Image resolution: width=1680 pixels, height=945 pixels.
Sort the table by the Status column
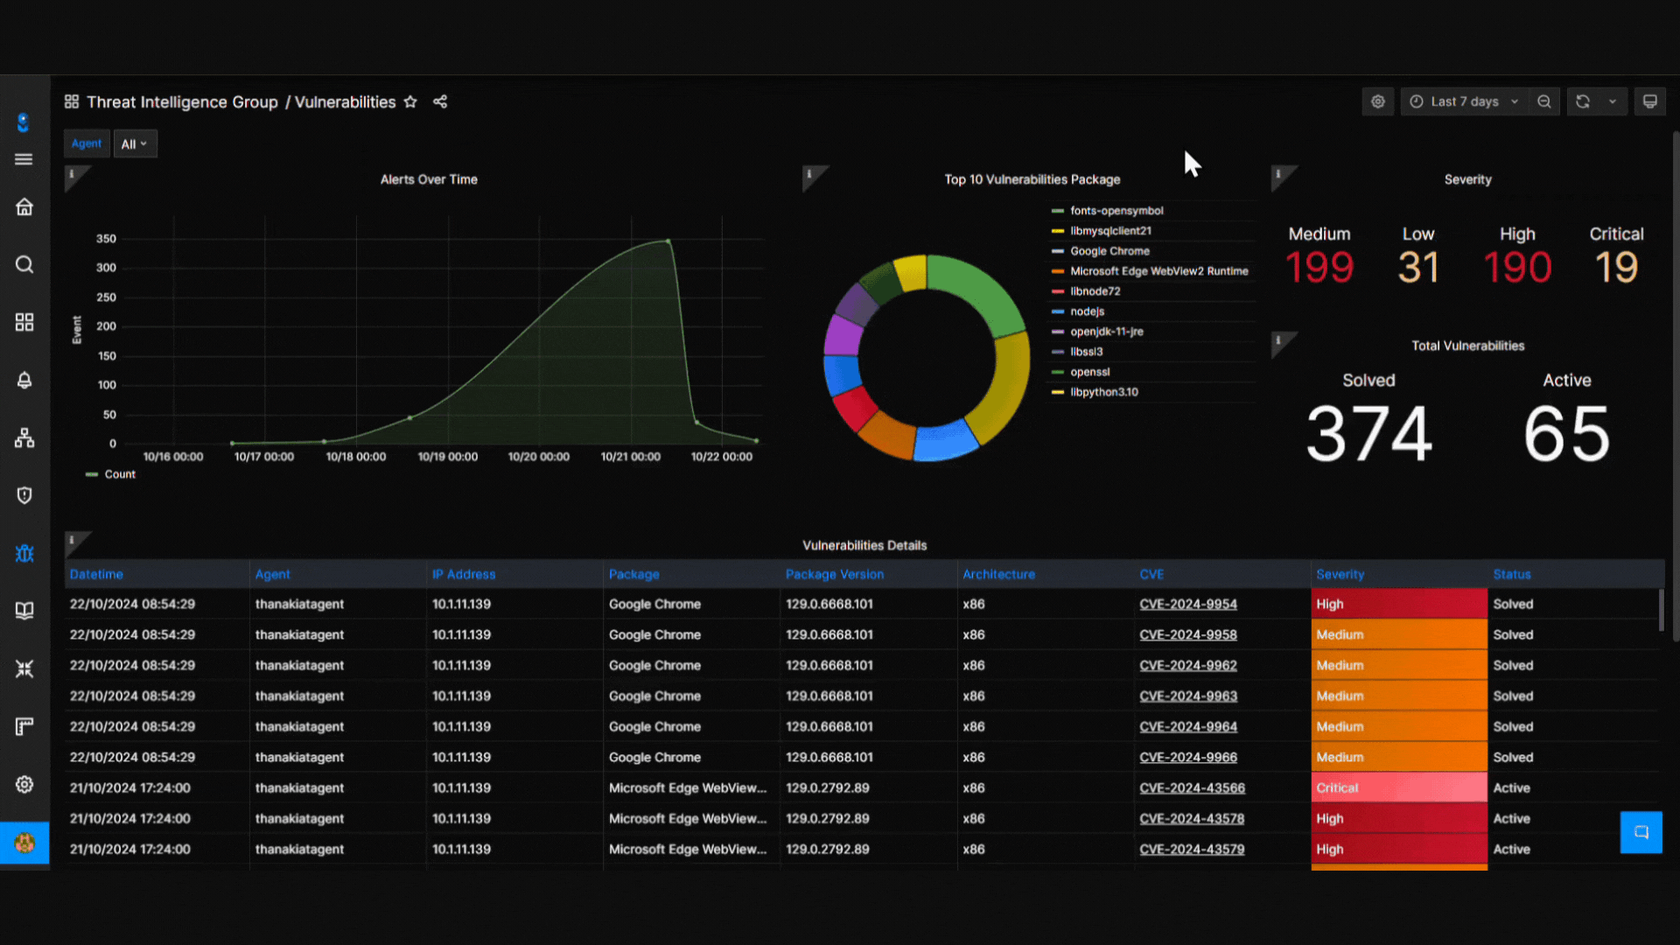1511,574
